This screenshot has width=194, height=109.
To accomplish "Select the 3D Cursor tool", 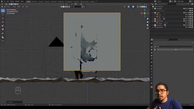I will [3, 14].
